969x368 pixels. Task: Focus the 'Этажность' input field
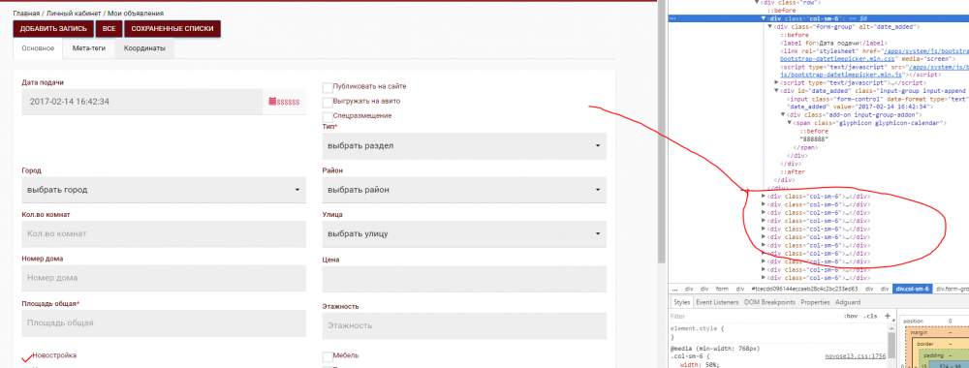click(464, 325)
